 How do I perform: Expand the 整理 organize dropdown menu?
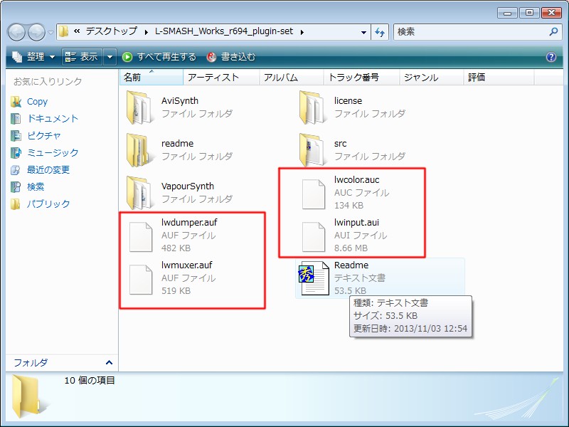(x=33, y=57)
